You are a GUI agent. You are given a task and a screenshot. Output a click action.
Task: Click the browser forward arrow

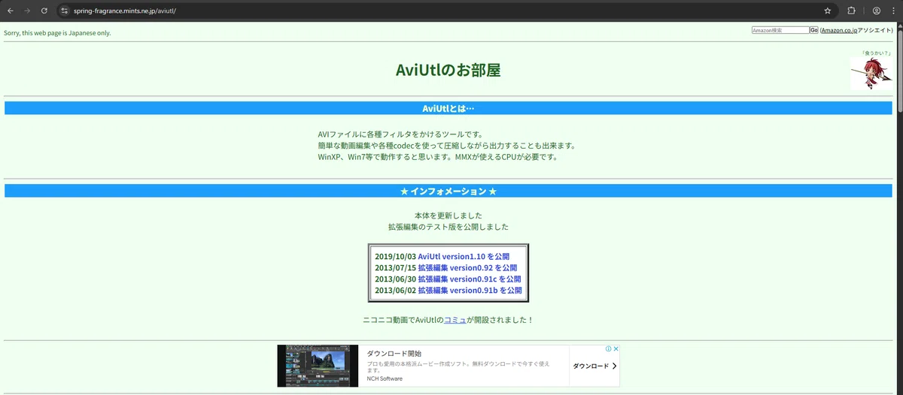click(28, 11)
